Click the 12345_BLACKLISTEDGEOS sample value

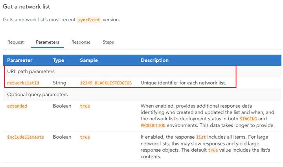click(x=106, y=83)
